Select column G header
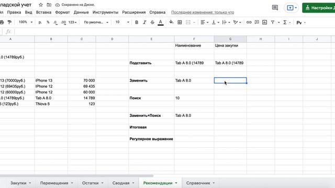Screen dimensions: 335x188 click(x=230, y=39)
